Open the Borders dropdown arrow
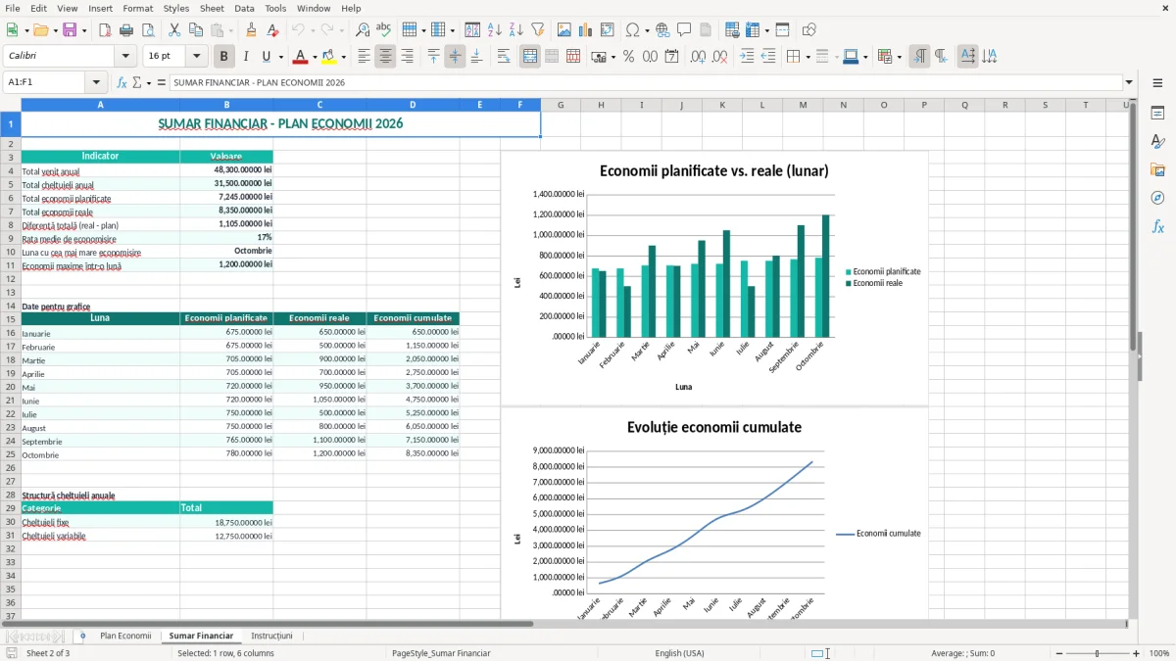Viewport: 1176px width, 661px height. coord(807,57)
